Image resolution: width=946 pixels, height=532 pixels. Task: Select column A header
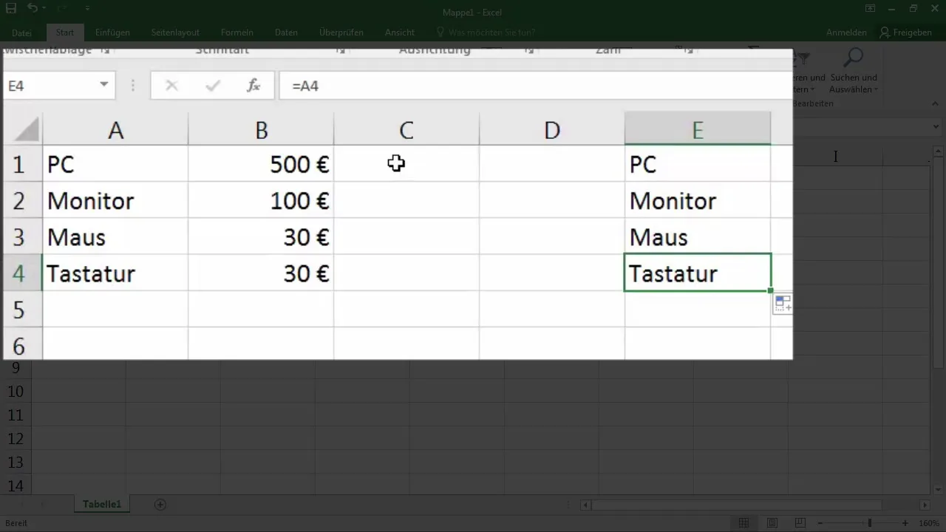tap(115, 130)
